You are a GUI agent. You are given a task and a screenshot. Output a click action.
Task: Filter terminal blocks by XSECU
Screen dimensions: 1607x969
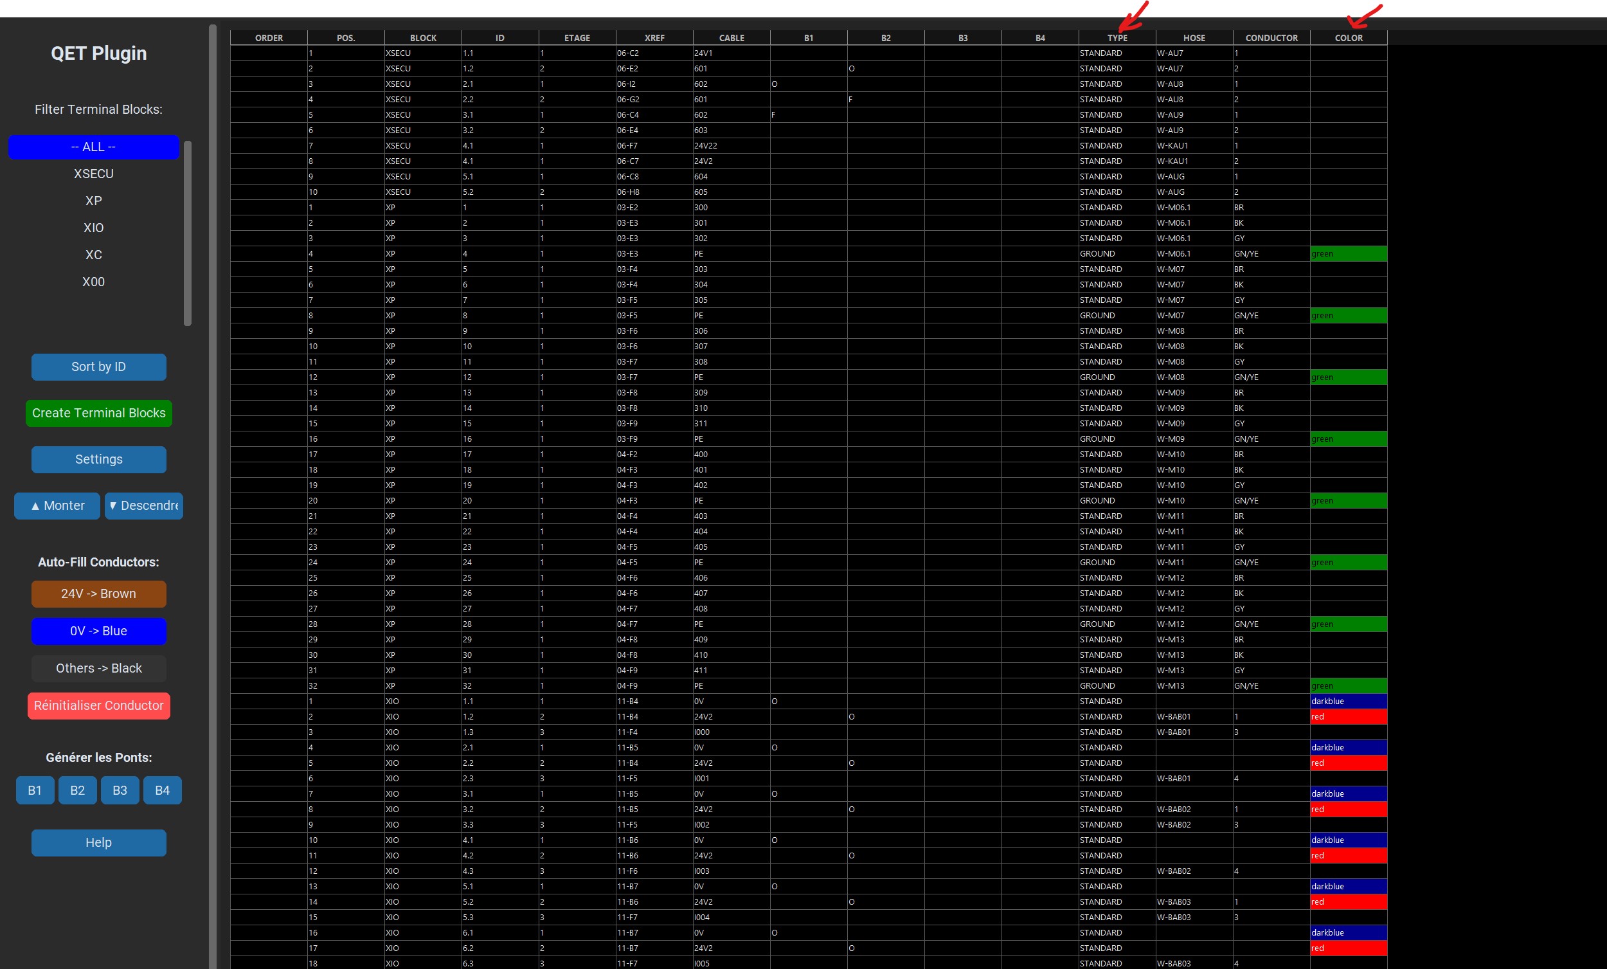click(x=93, y=174)
